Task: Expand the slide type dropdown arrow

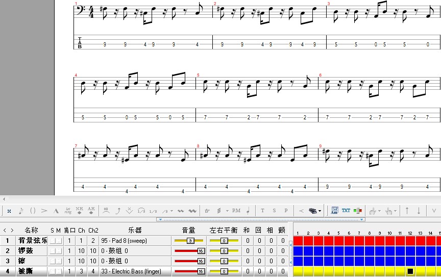Action: 171,211
